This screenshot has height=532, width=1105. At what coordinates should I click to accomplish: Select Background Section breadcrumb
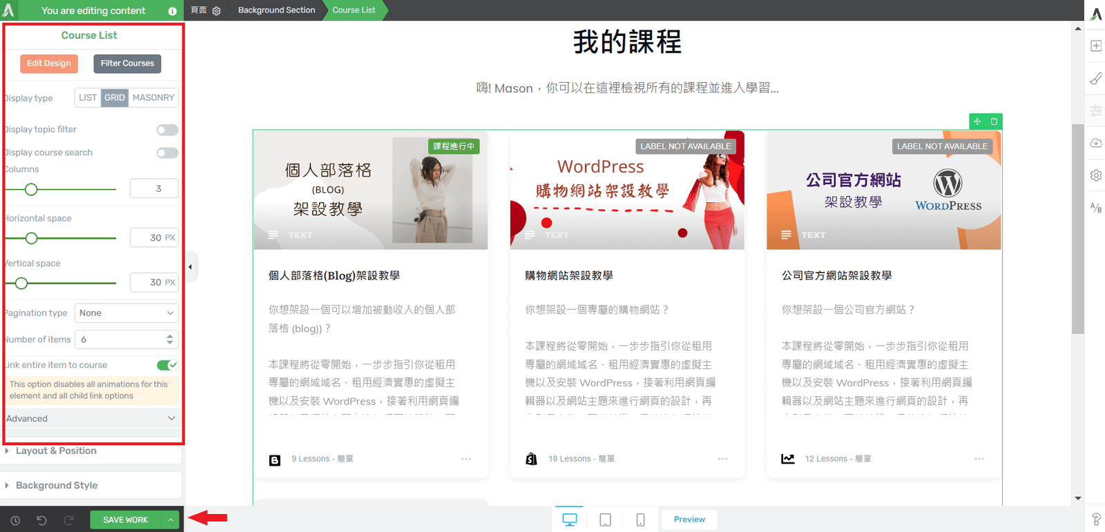276,10
